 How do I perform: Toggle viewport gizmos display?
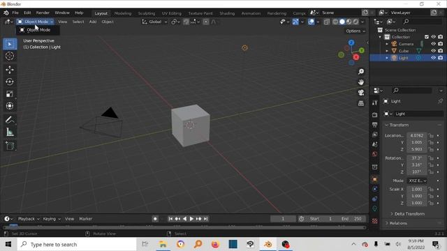click(x=295, y=22)
